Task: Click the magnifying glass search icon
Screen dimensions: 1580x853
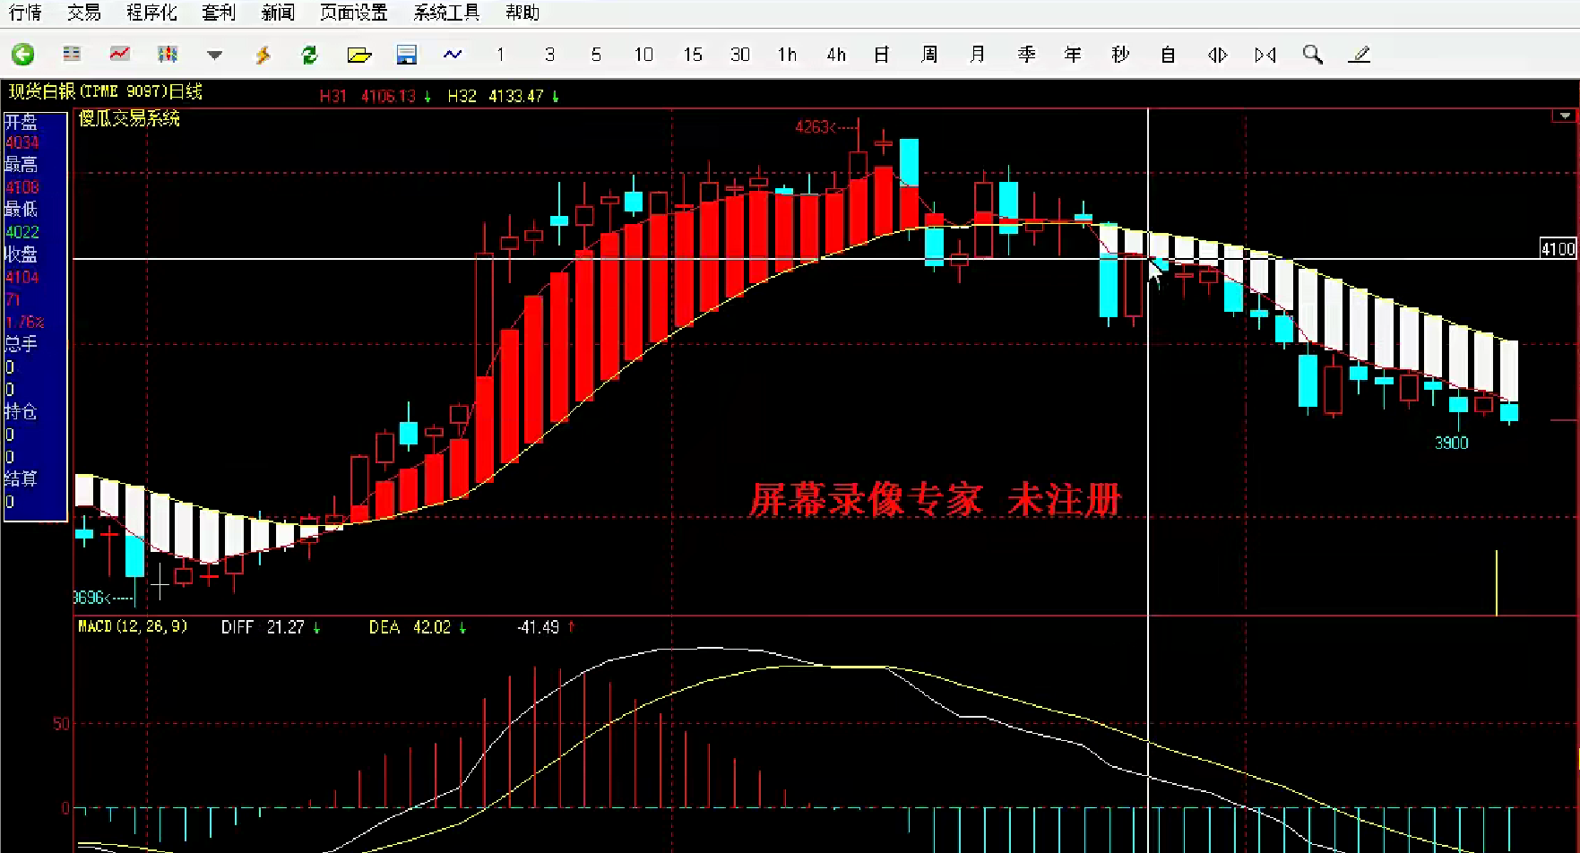Action: pyautogui.click(x=1313, y=55)
